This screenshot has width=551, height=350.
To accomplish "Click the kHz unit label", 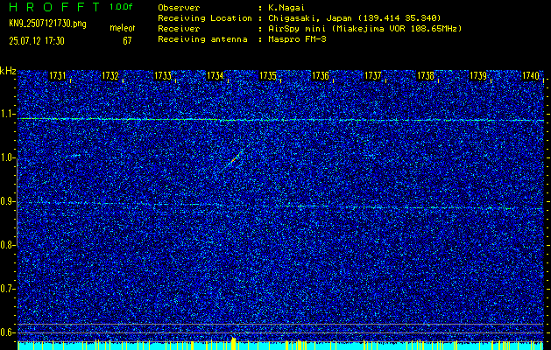I will pos(8,71).
